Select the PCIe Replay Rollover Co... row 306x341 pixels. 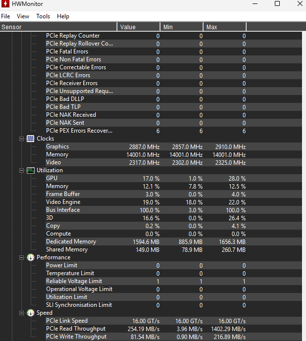(x=174, y=44)
